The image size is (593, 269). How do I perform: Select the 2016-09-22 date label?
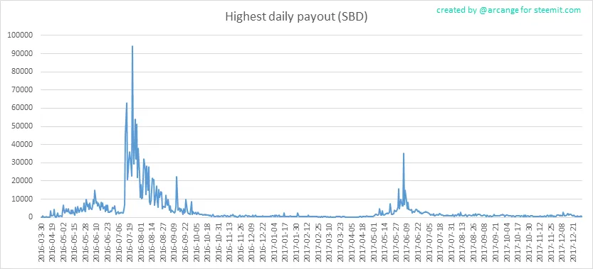pos(185,242)
